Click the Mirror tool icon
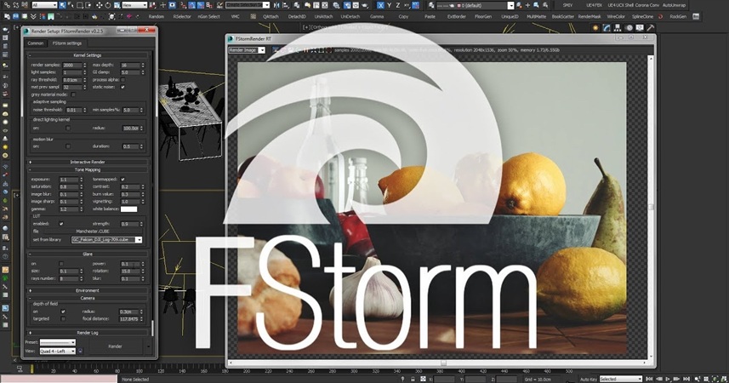729x383 pixels. tap(277, 5)
